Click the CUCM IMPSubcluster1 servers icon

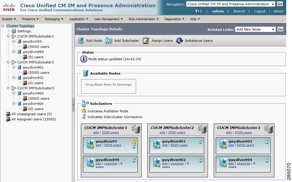136,129
